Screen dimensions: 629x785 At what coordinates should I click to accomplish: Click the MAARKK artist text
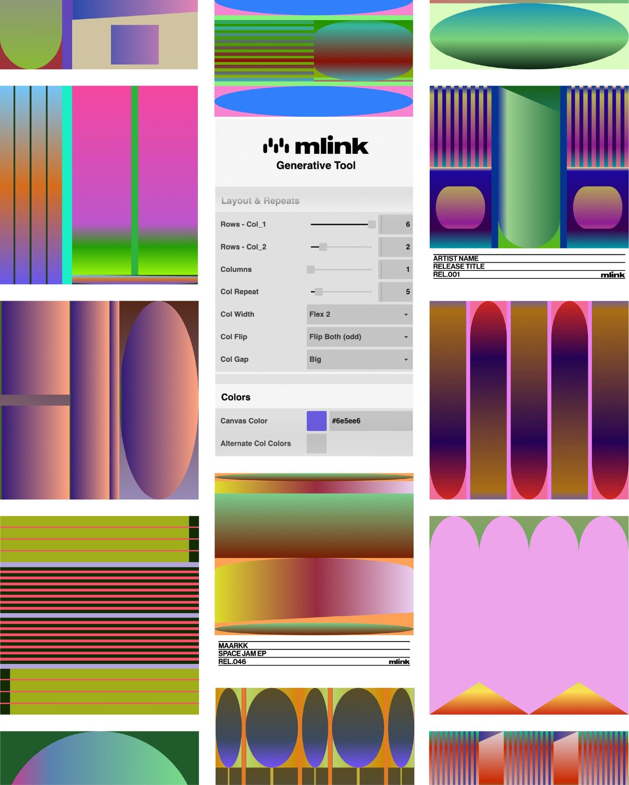pos(233,645)
